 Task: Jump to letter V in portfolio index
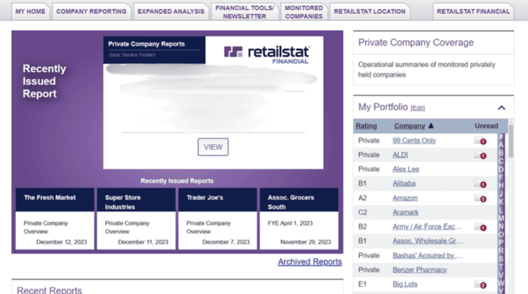(501, 275)
